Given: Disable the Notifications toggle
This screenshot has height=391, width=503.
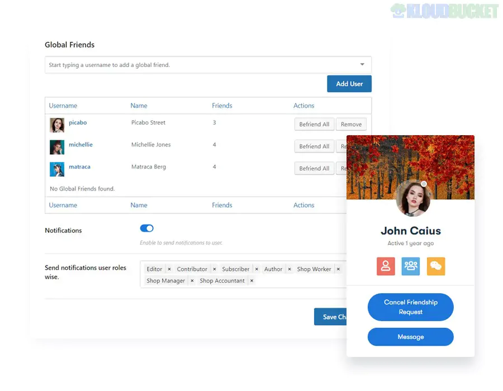Looking at the screenshot, I should [x=146, y=228].
